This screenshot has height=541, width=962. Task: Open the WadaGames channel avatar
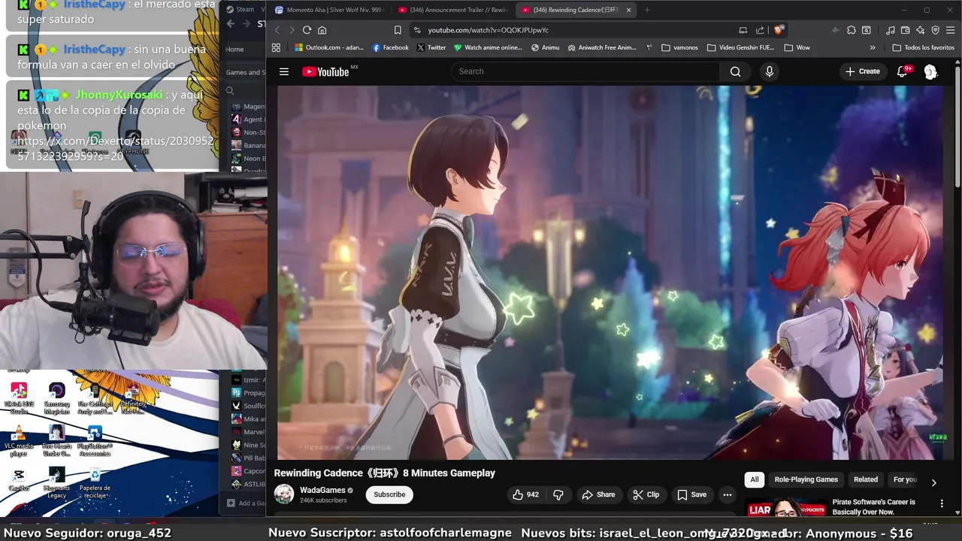pos(284,494)
